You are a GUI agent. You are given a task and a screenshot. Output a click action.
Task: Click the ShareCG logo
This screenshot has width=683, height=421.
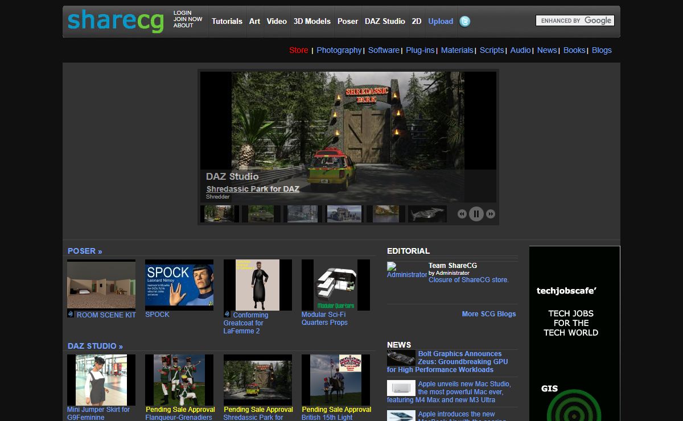(x=116, y=21)
